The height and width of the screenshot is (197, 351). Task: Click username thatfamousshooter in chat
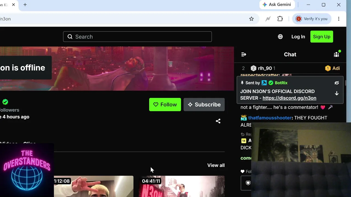pyautogui.click(x=270, y=118)
